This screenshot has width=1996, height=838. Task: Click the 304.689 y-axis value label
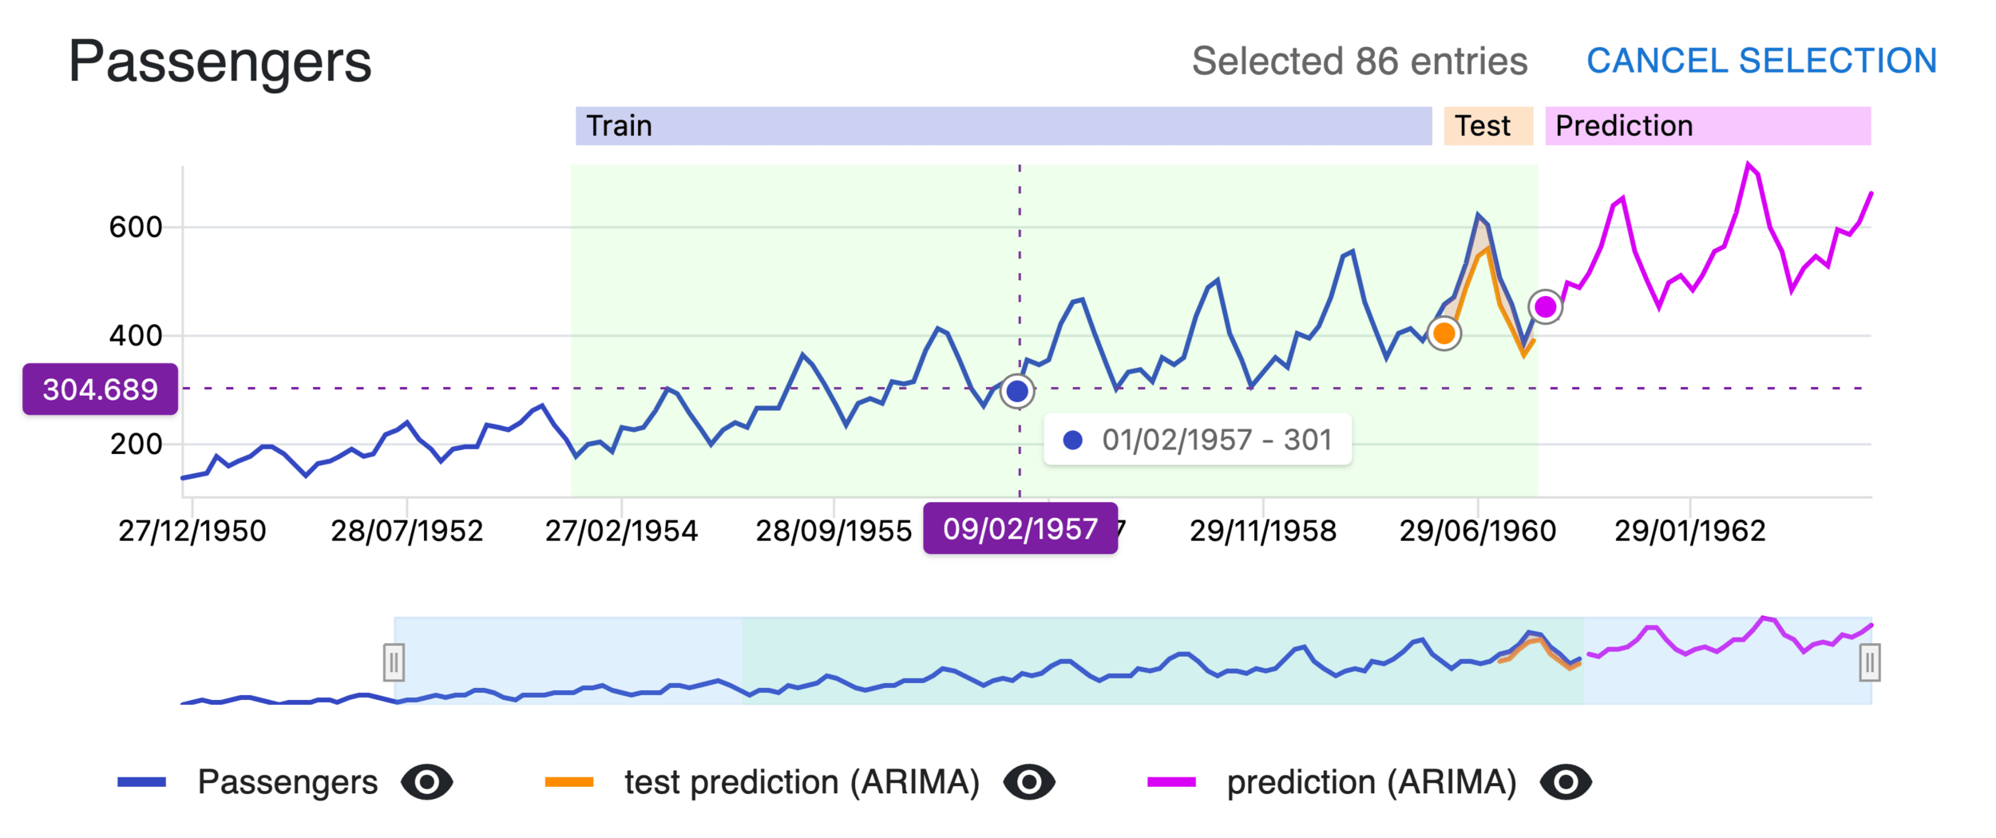(100, 389)
